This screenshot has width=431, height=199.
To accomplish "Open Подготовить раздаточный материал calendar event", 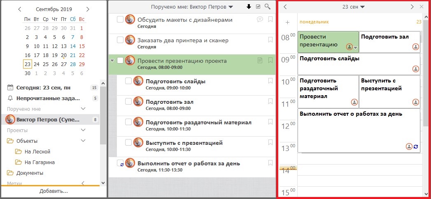I will pos(328,91).
